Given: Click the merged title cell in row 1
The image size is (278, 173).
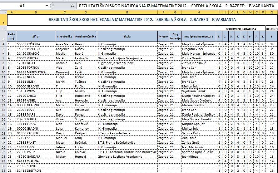Looking at the screenshot, I should [142, 20].
